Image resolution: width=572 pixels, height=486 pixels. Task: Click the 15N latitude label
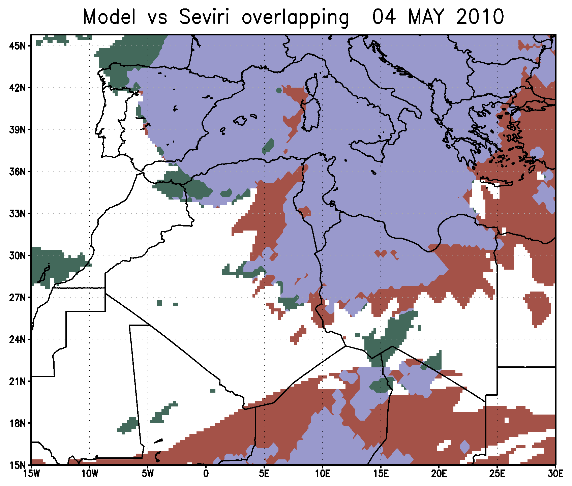(18, 465)
